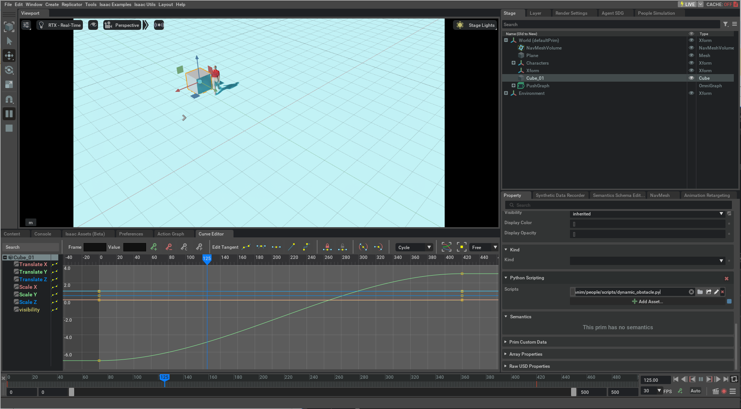Click Add Asset button
The height and width of the screenshot is (409, 741).
click(x=647, y=301)
